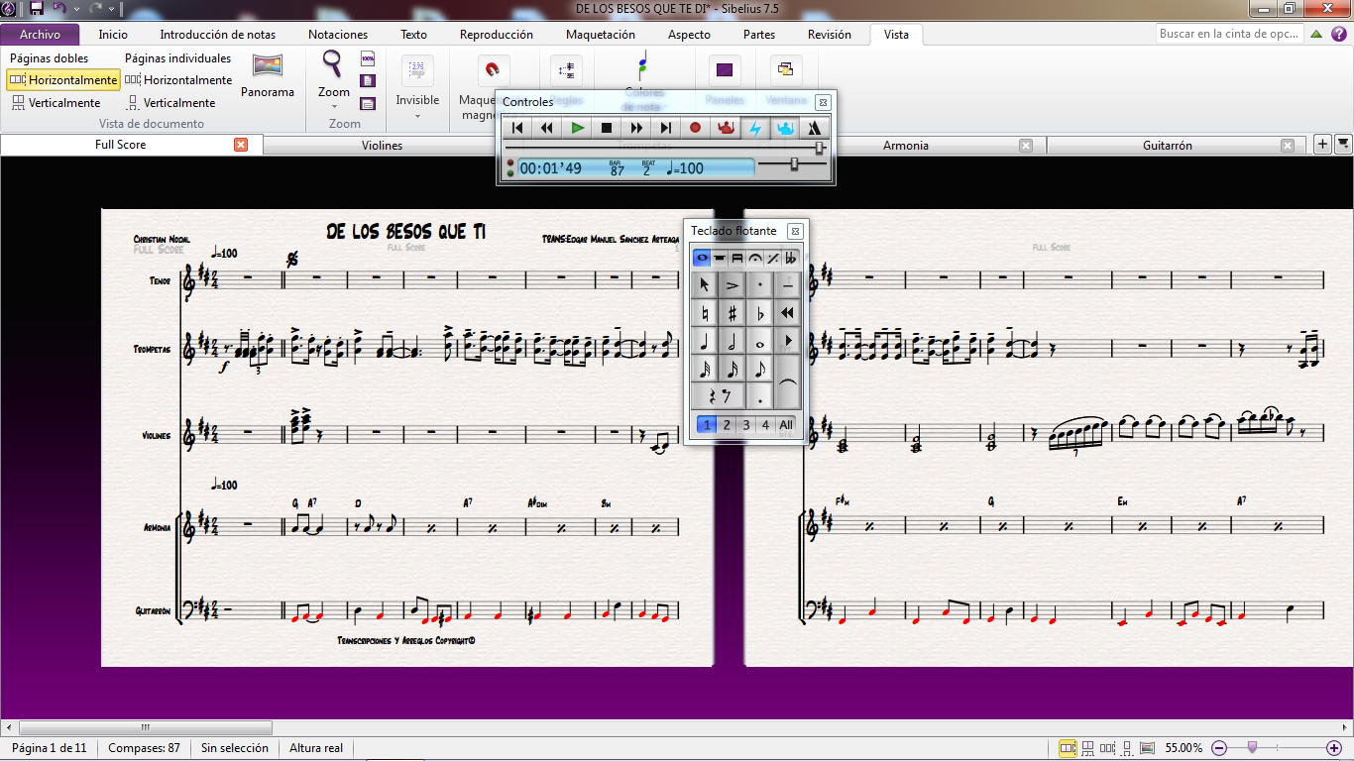This screenshot has width=1354, height=761.
Task: Click the staccato dot key beside the accent
Action: tap(759, 286)
